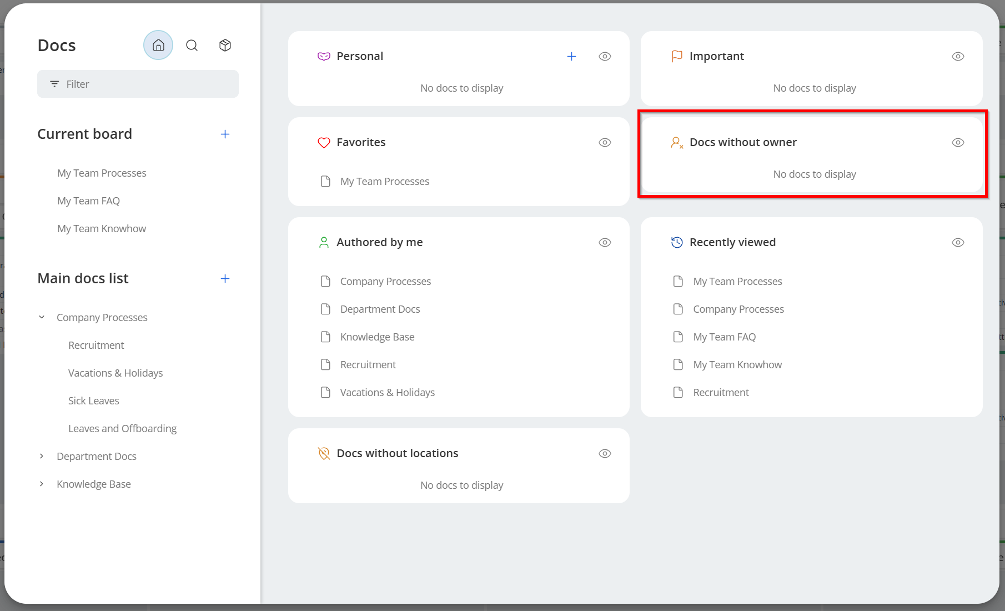
Task: Click the cube icon in Docs header
Action: (225, 46)
